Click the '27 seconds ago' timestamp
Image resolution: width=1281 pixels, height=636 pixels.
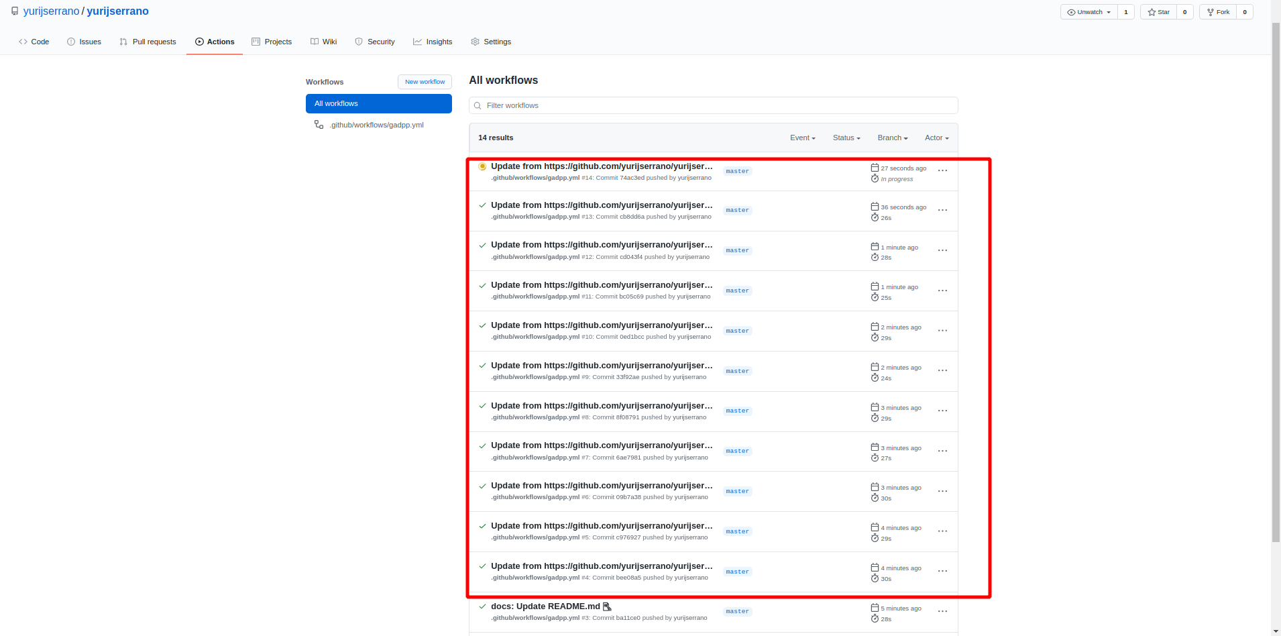(x=903, y=168)
